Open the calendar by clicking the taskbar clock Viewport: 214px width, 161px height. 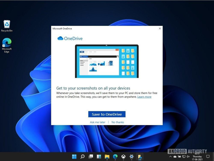point(197,157)
